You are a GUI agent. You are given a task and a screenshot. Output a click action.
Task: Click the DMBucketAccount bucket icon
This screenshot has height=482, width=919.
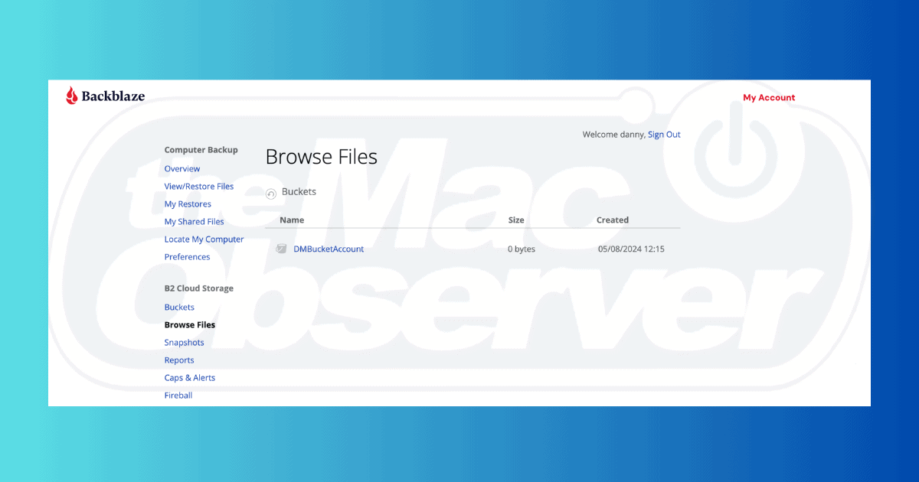click(x=281, y=249)
